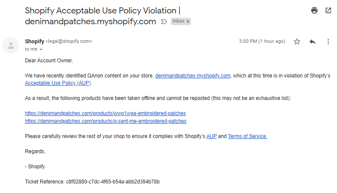
Task: Reply using the arrow icon
Action: point(313,42)
